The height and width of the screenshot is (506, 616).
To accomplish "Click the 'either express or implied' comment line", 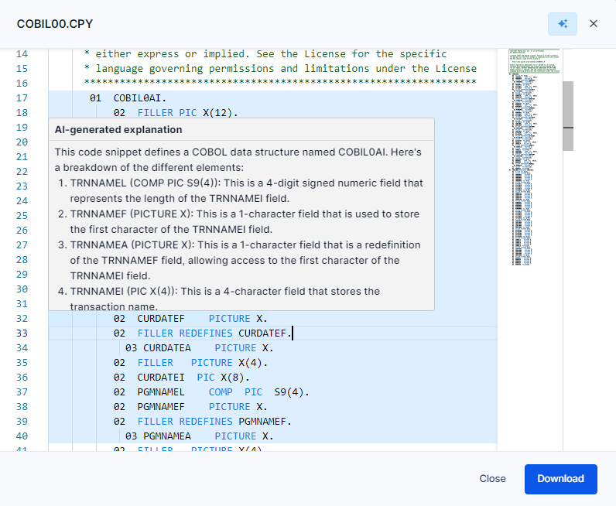I will [x=265, y=54].
